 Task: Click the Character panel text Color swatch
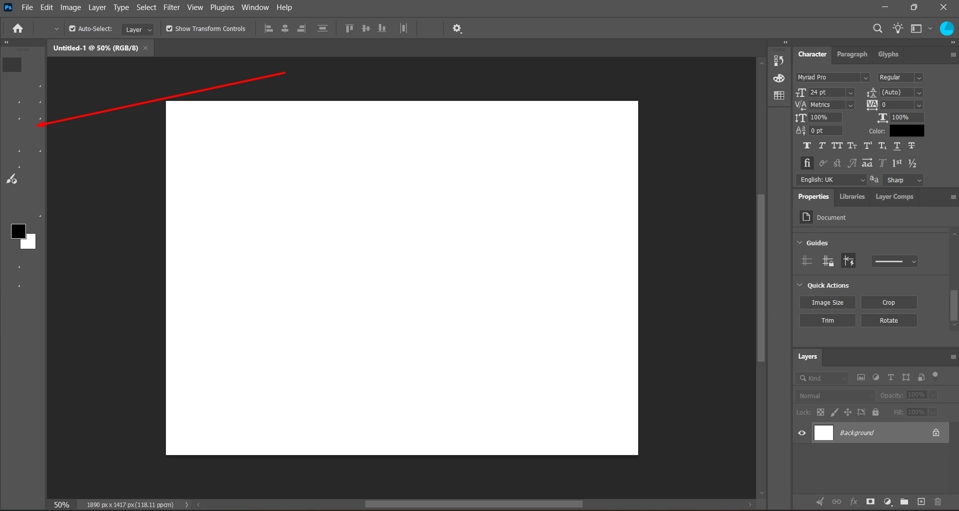[907, 131]
